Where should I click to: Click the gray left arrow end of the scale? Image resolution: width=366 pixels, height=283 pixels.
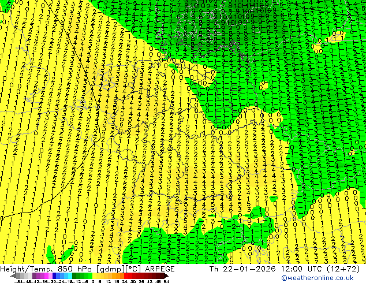13,275
